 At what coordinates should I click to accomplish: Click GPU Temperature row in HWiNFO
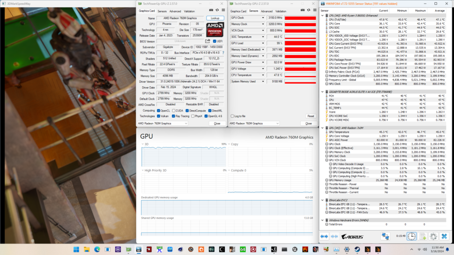pos(385,132)
